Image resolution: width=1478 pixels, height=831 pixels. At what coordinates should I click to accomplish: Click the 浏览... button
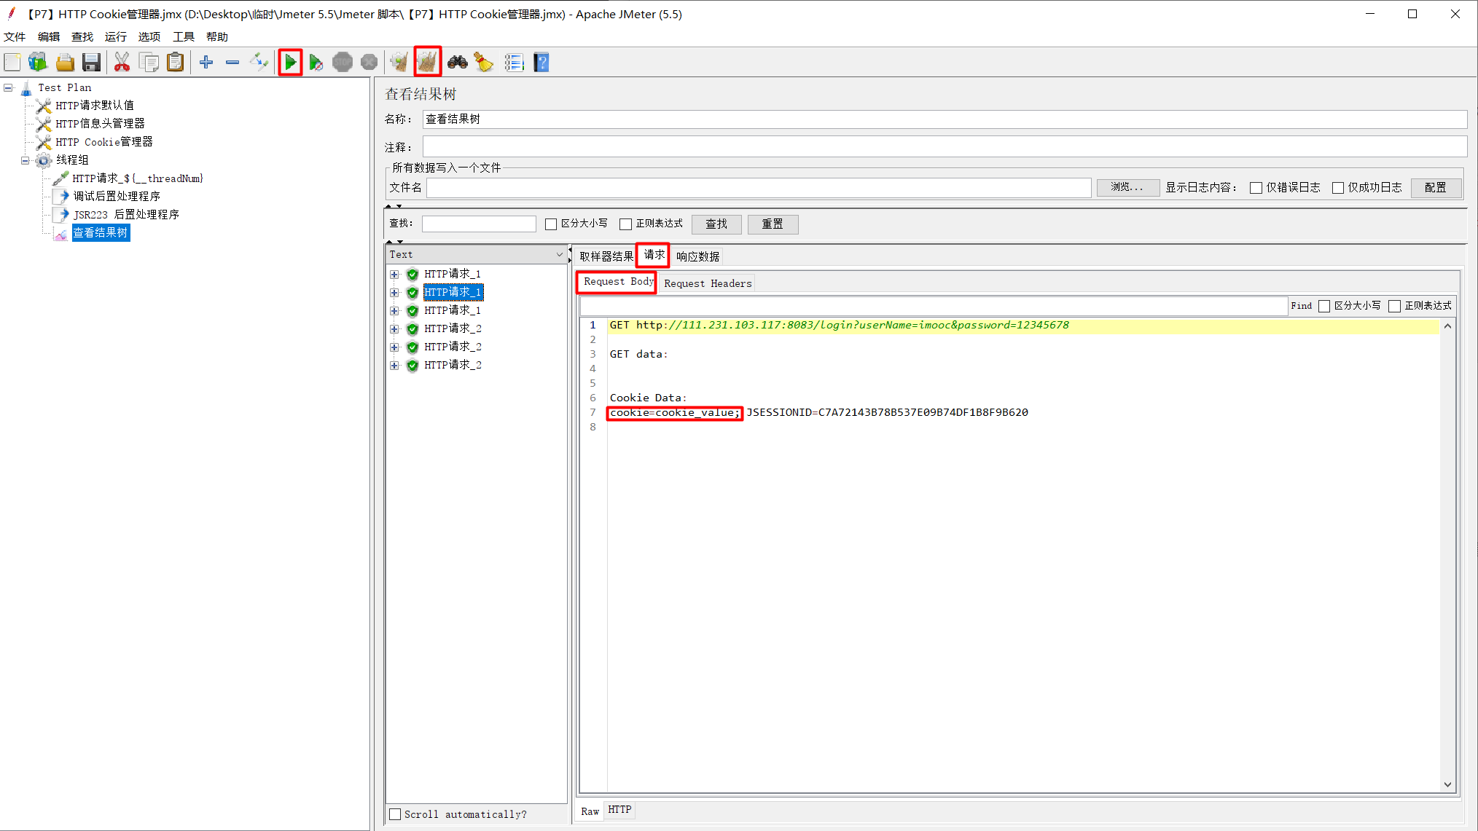tap(1127, 188)
